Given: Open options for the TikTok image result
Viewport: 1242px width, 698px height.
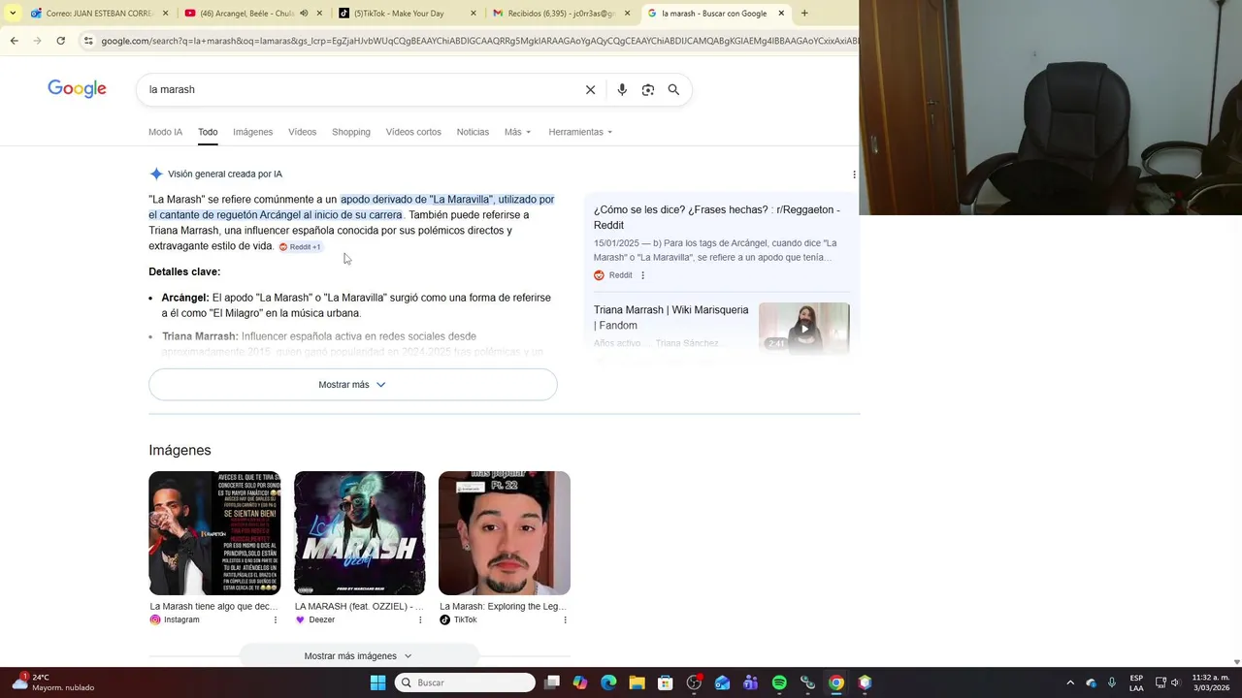Looking at the screenshot, I should coord(565,619).
